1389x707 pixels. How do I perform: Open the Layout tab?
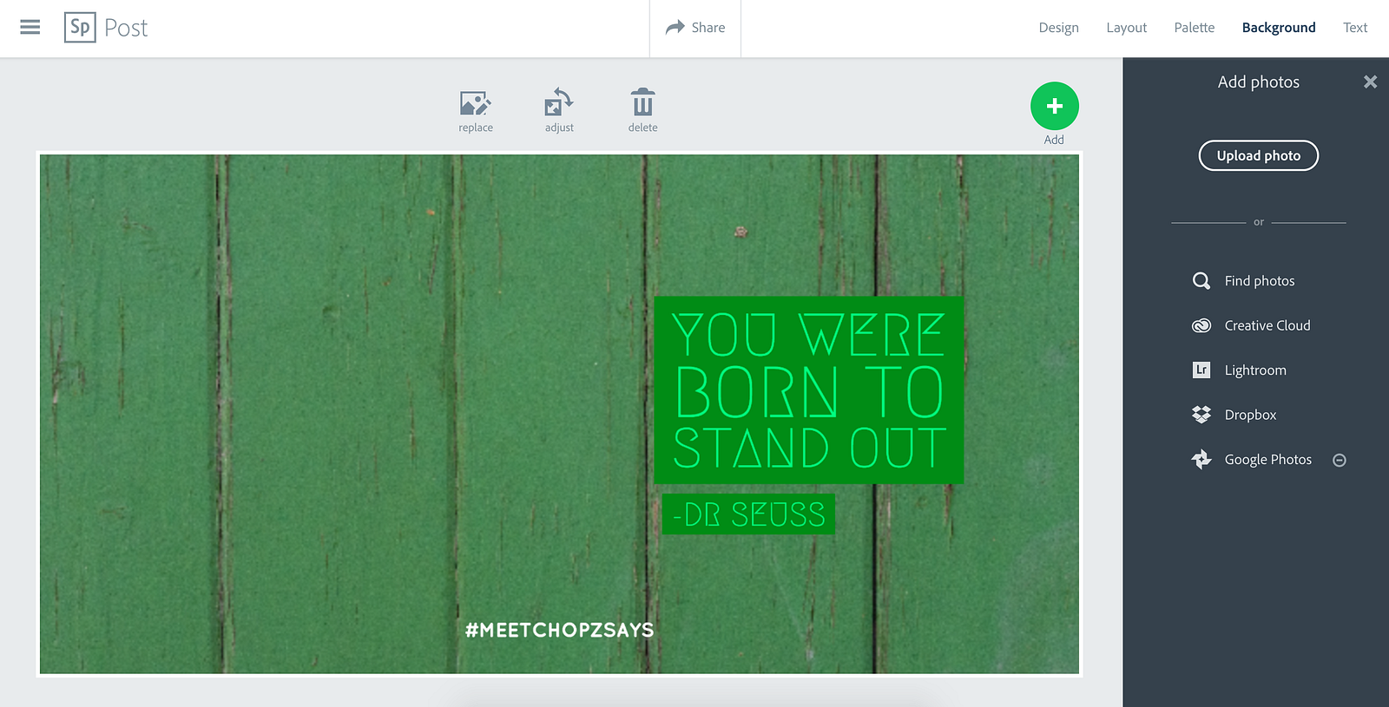(1127, 28)
